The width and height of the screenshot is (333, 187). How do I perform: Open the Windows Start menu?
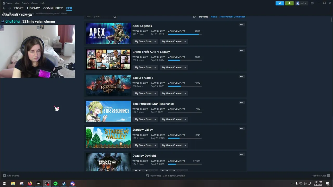tap(4, 184)
